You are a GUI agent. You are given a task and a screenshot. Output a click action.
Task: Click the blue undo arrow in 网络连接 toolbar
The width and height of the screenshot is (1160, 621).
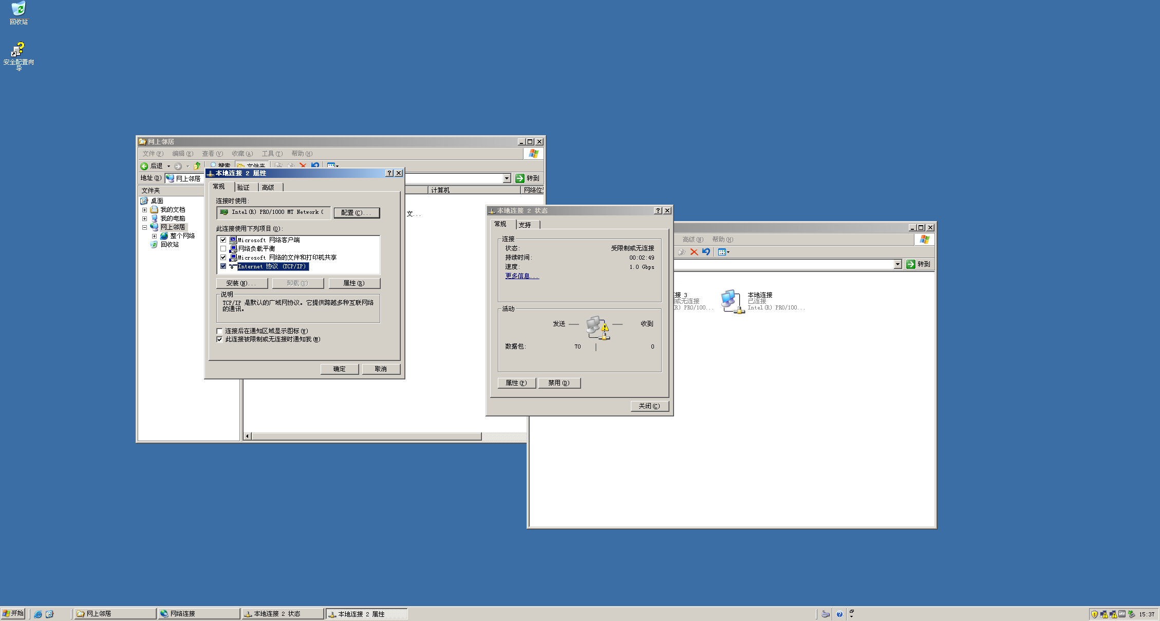[706, 252]
